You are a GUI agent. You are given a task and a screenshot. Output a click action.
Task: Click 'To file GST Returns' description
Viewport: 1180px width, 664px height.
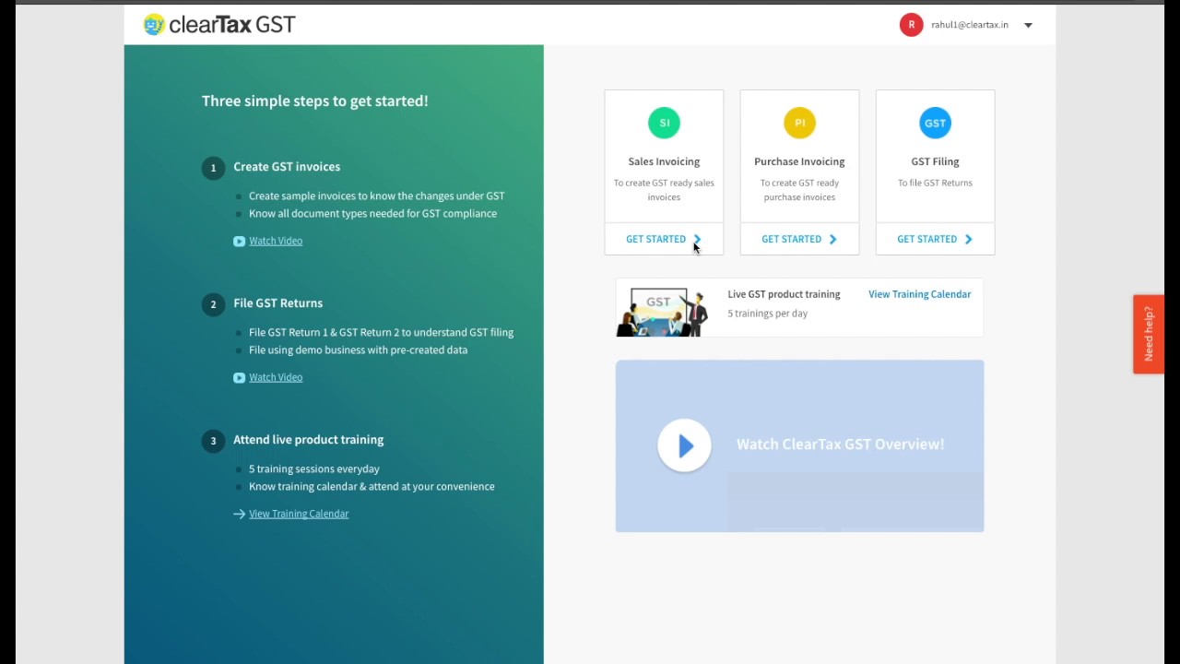(x=935, y=183)
